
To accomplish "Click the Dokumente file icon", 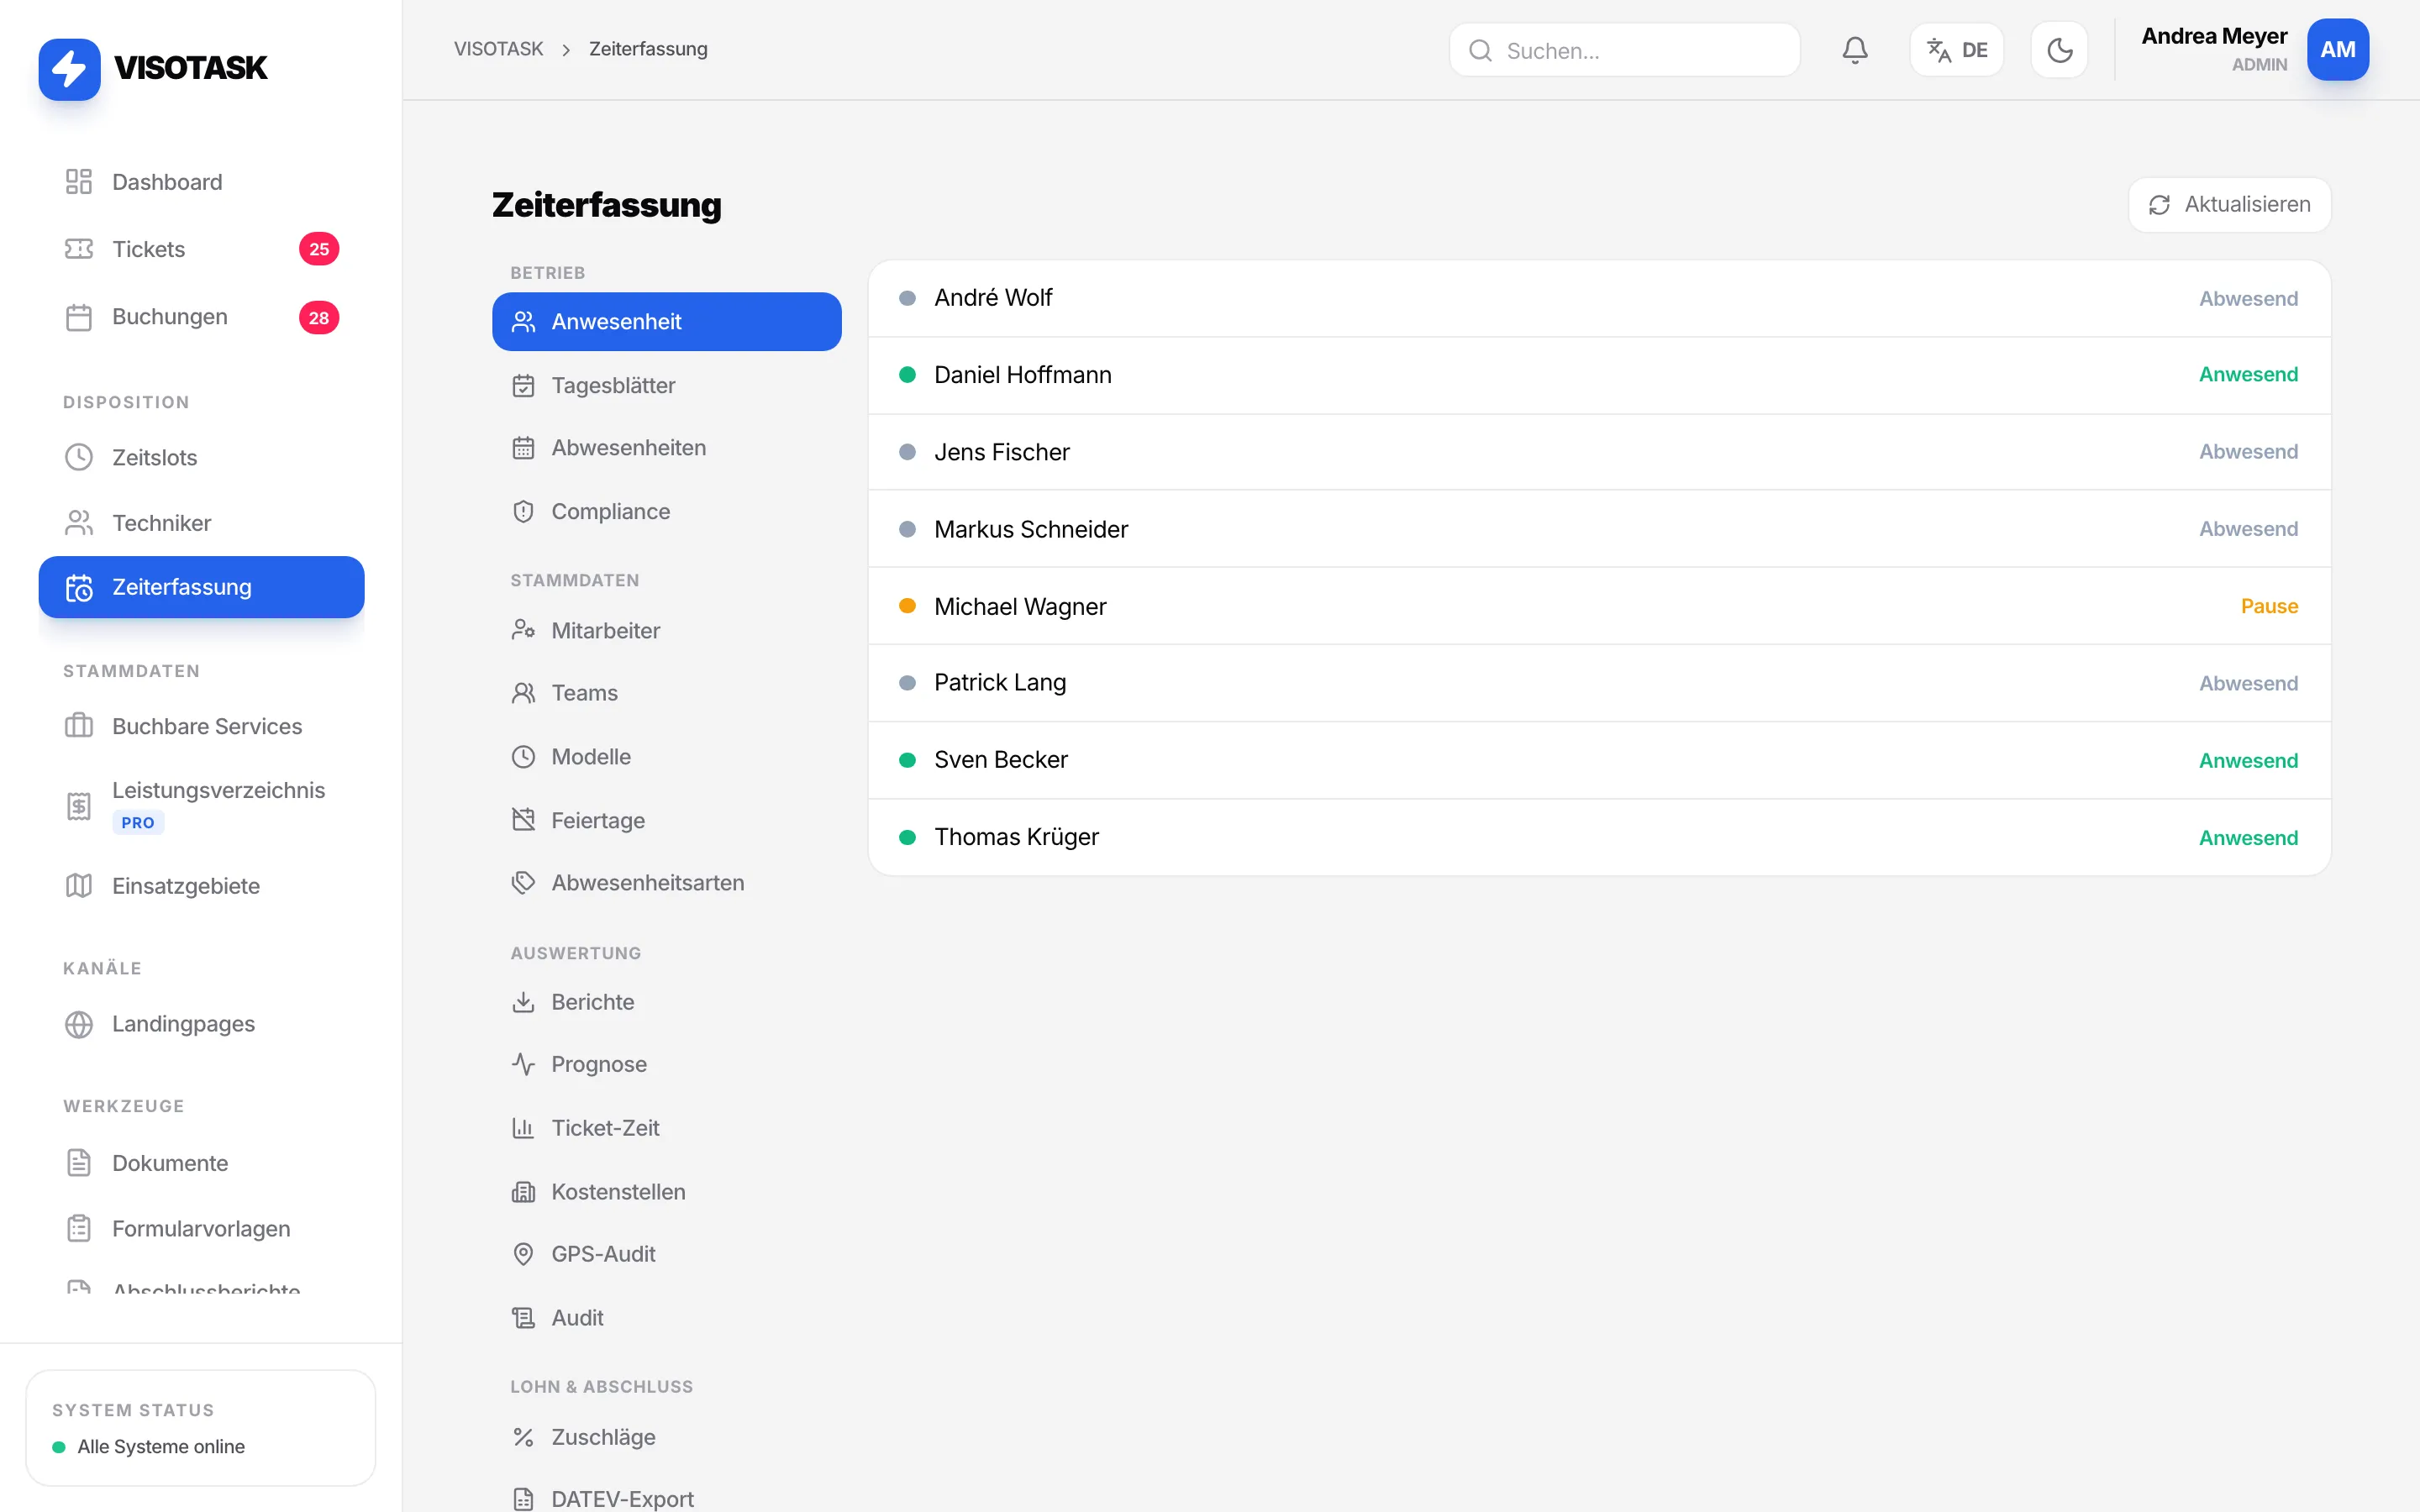I will coord(79,1163).
